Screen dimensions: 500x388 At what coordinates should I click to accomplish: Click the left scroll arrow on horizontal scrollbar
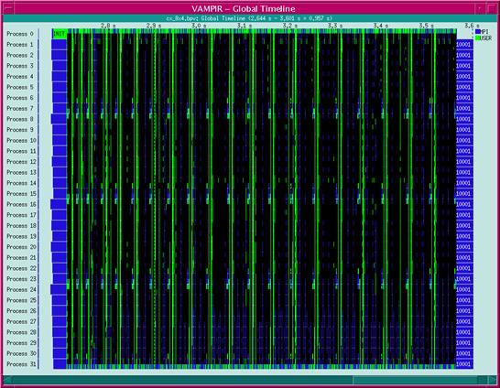7,380
